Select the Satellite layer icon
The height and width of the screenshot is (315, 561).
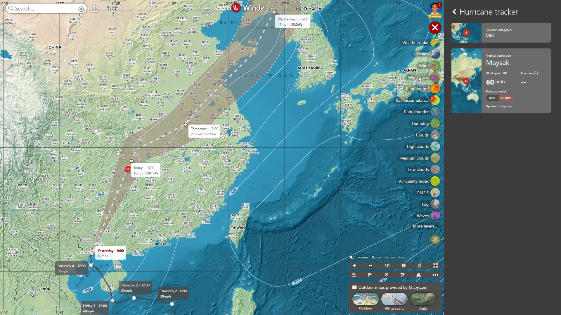(x=435, y=54)
